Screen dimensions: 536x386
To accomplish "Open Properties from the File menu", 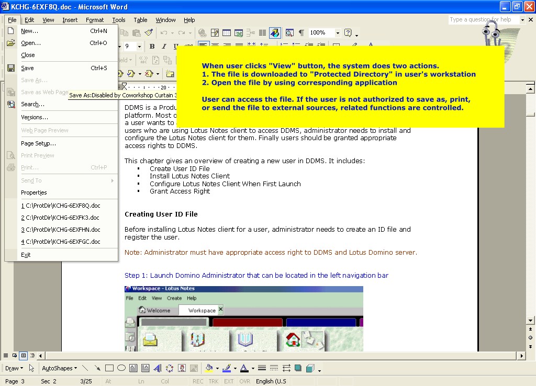I will tap(34, 192).
